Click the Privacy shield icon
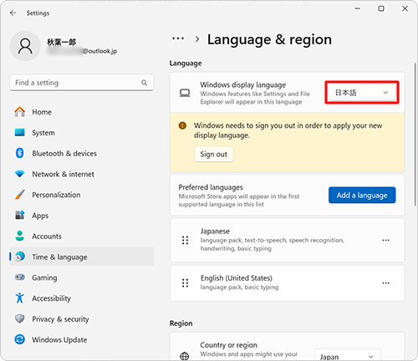Screen dimensions: 418x361 pyautogui.click(x=19, y=318)
